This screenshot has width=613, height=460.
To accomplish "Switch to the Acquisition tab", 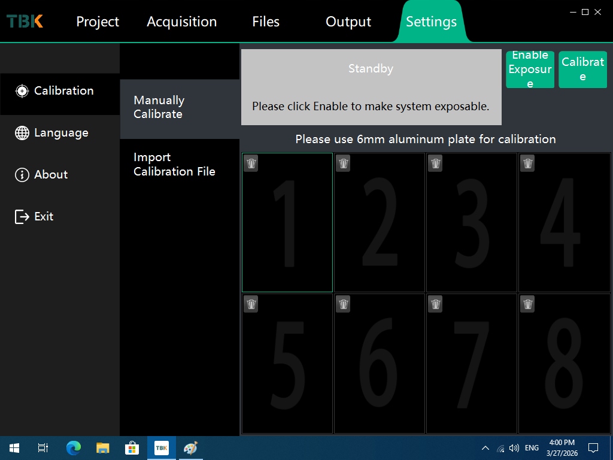I will click(181, 22).
